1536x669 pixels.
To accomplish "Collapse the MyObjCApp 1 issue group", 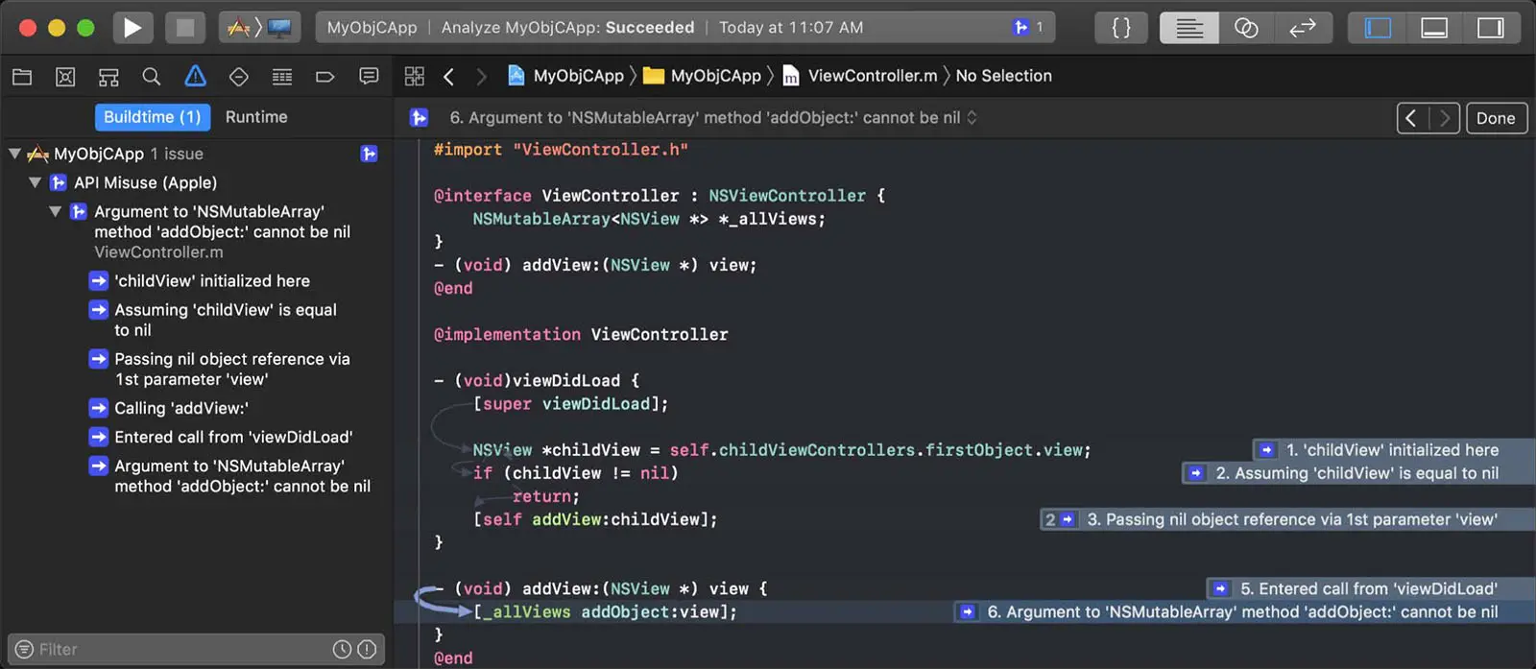I will 14,154.
